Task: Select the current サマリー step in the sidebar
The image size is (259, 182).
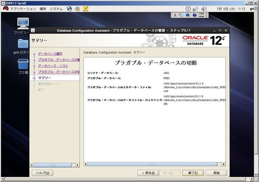Action: [44, 78]
